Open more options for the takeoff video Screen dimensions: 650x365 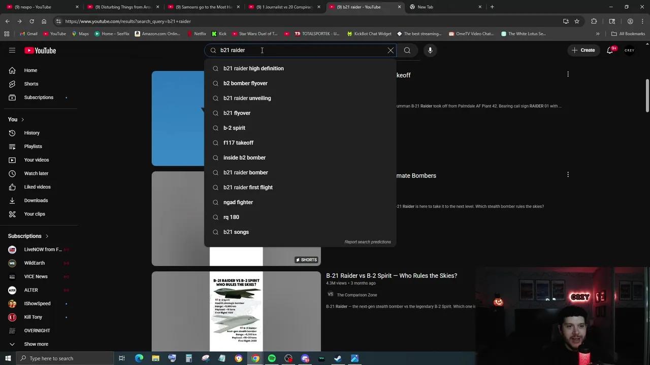568,75
